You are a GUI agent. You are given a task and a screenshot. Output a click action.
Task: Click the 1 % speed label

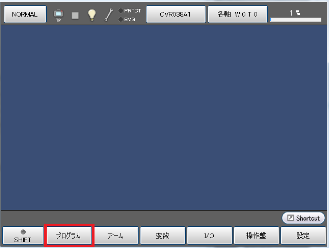click(295, 13)
